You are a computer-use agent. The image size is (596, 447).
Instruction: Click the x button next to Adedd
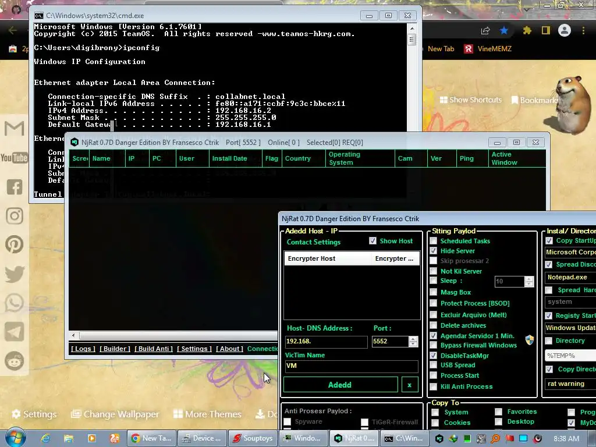point(409,385)
